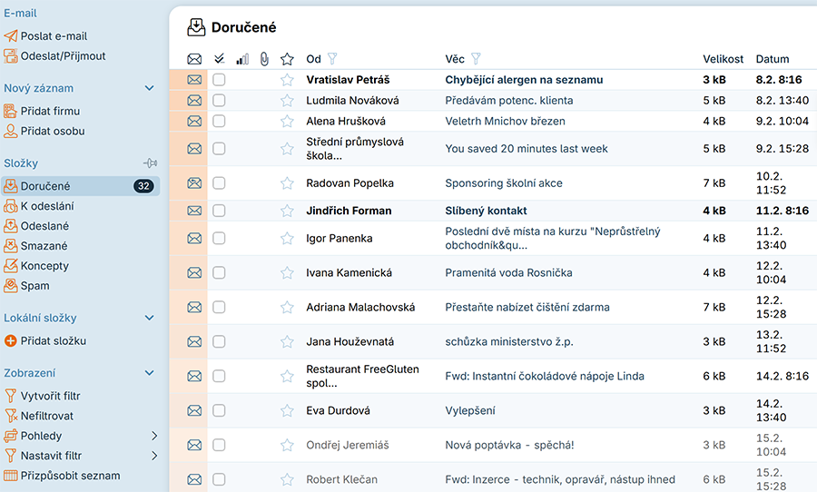Sort by the Velikost column header
Viewport: 817px width, 492px height.
point(723,59)
